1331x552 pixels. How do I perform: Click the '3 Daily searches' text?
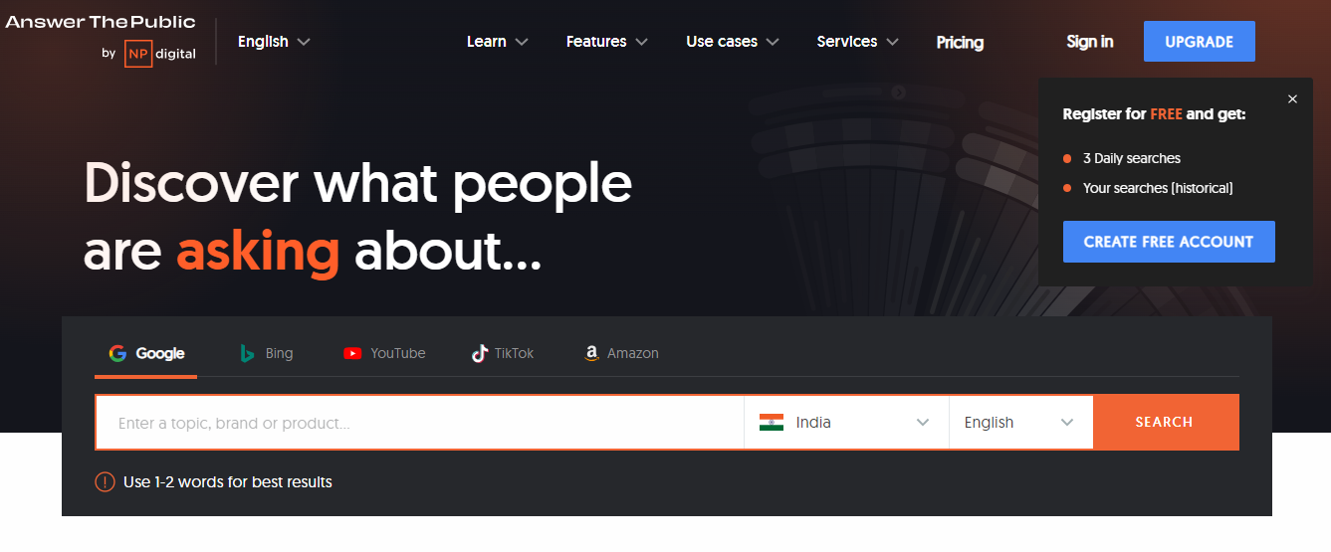(1132, 158)
